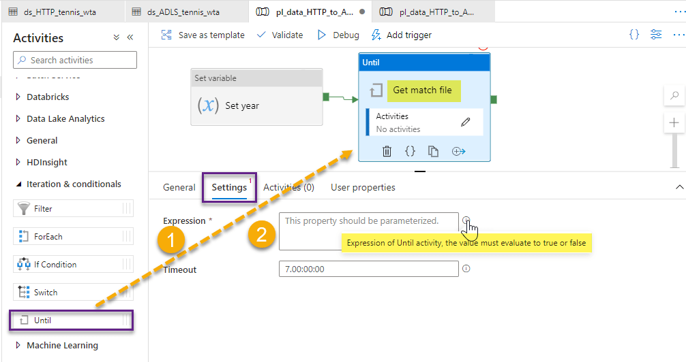Click Validate in the toolbar
686x362 pixels.
280,35
